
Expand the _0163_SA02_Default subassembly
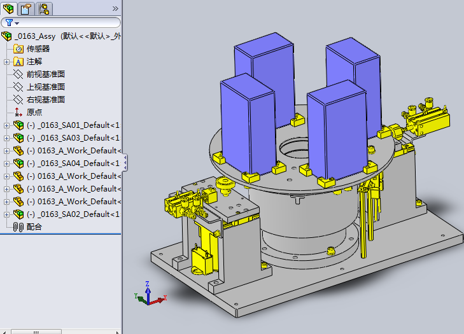(6, 214)
